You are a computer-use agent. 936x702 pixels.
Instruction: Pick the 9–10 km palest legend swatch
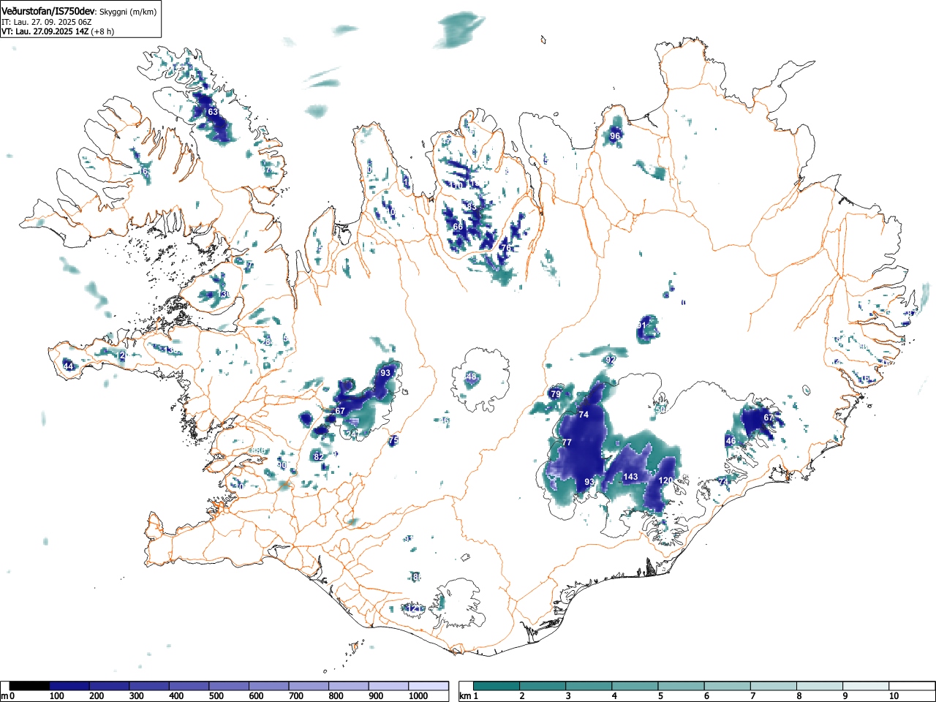coord(867,686)
